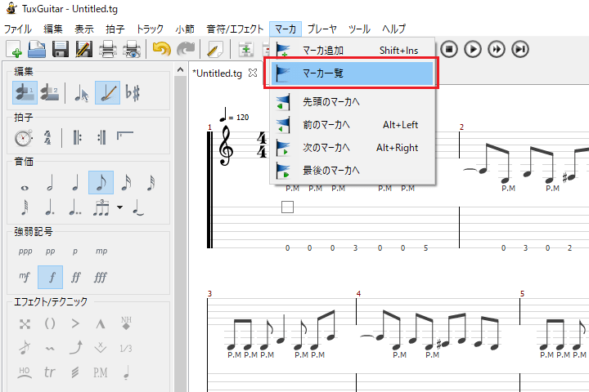Click the new file icon in toolbar
Viewport: 589px width, 392px height.
tap(13, 50)
